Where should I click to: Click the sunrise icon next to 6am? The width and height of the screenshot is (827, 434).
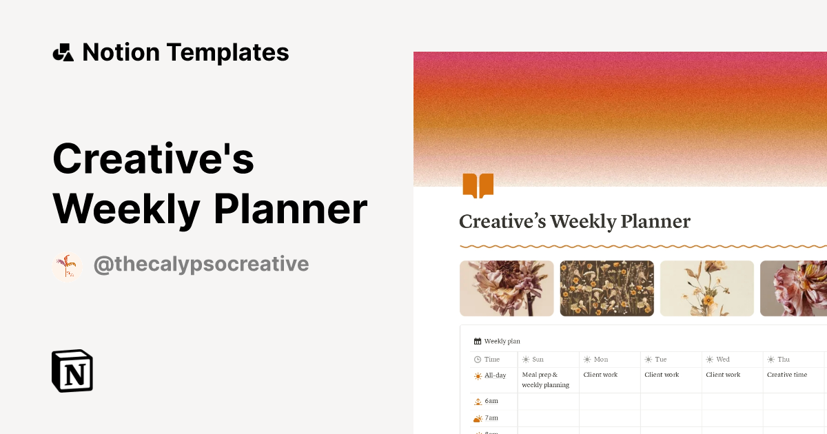click(477, 400)
